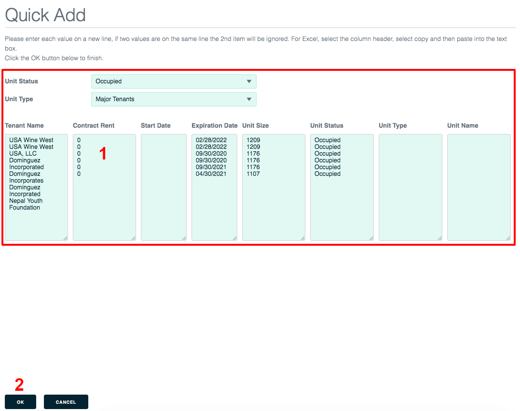This screenshot has height=411, width=520.
Task: Click the Tenant Name column heading
Action: [x=24, y=126]
